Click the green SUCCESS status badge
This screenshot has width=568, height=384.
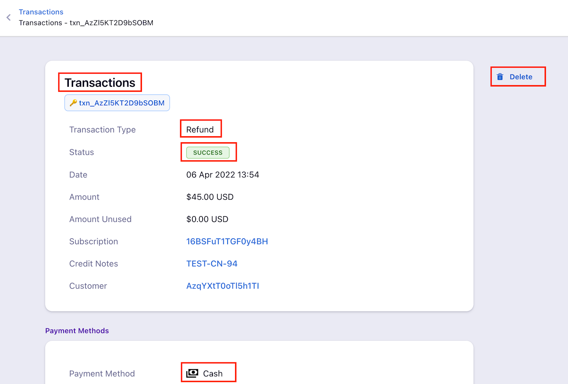click(x=208, y=152)
